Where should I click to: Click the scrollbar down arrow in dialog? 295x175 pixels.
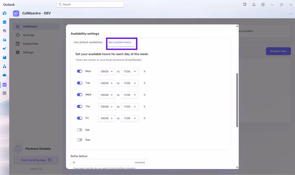tap(237, 167)
